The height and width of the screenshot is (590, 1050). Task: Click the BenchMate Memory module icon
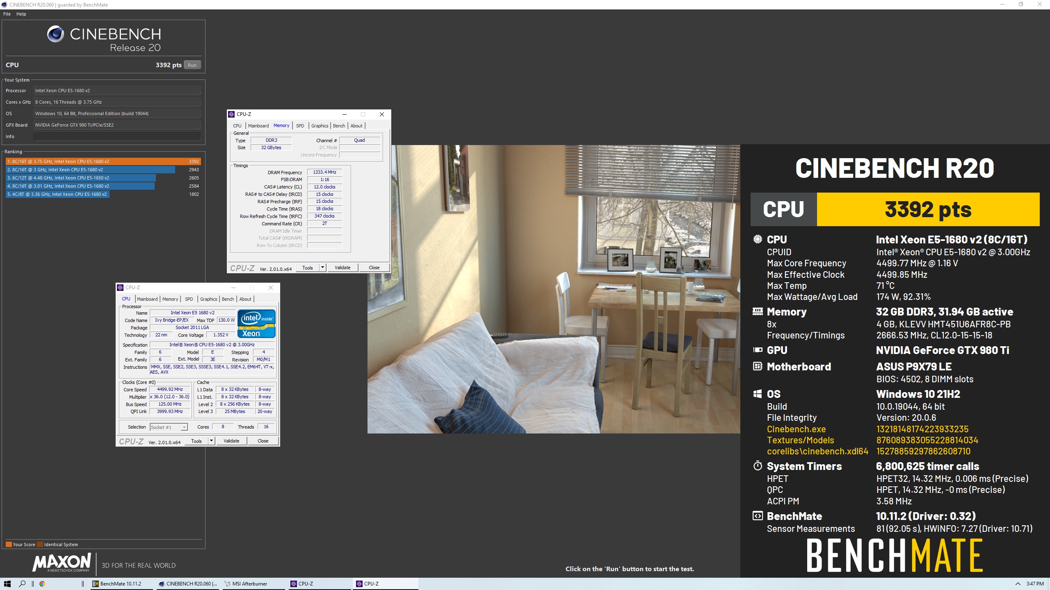[758, 312]
